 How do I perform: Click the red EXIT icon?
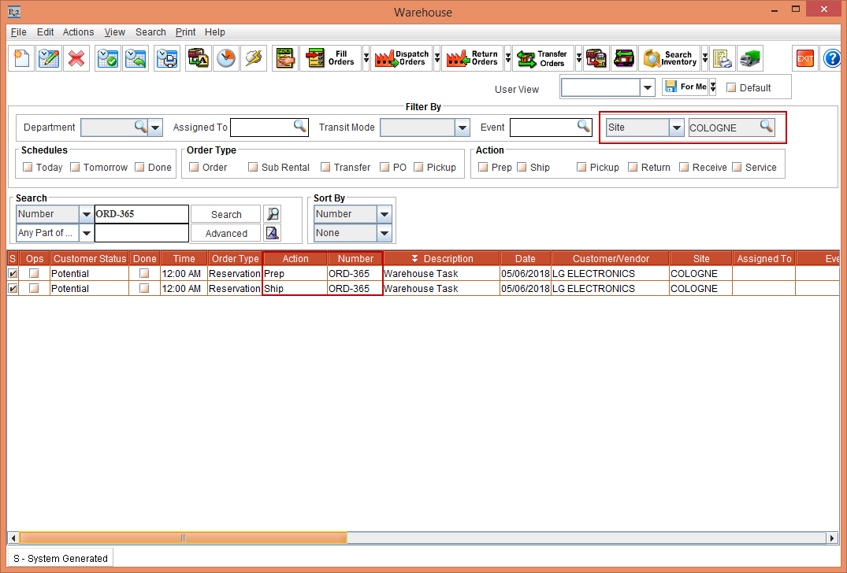pos(804,59)
